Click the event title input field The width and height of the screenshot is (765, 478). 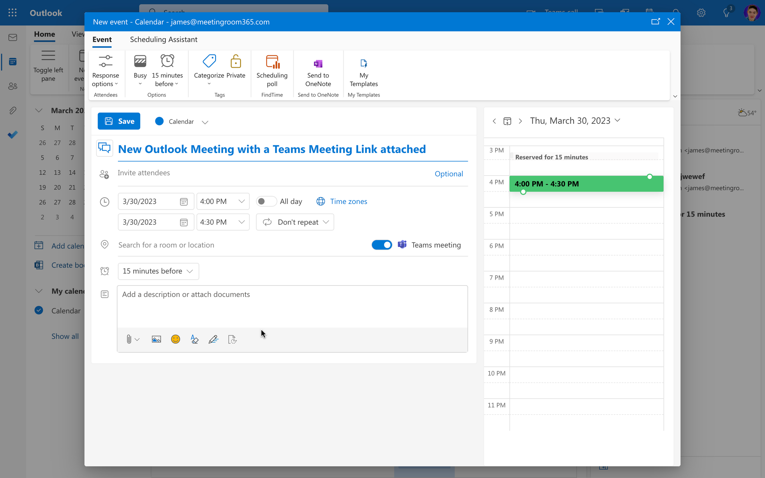[292, 149]
